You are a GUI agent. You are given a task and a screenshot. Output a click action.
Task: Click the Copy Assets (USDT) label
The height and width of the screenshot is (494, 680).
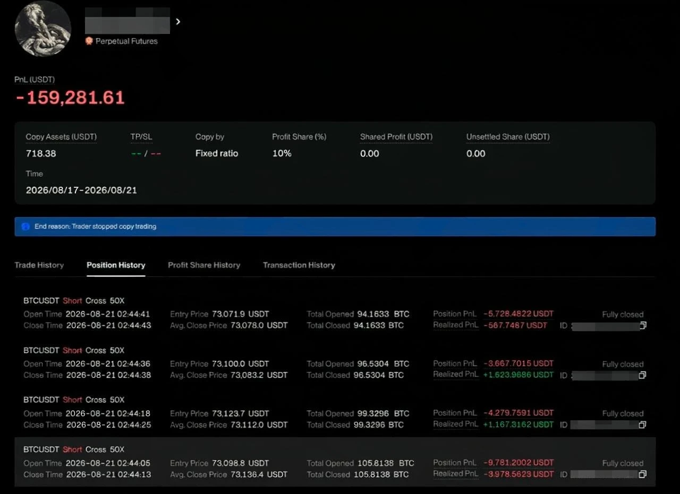[x=61, y=137]
